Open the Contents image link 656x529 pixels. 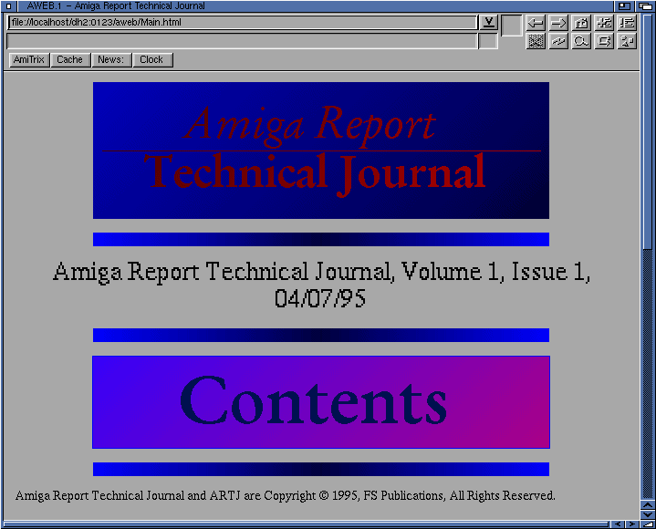coord(321,402)
